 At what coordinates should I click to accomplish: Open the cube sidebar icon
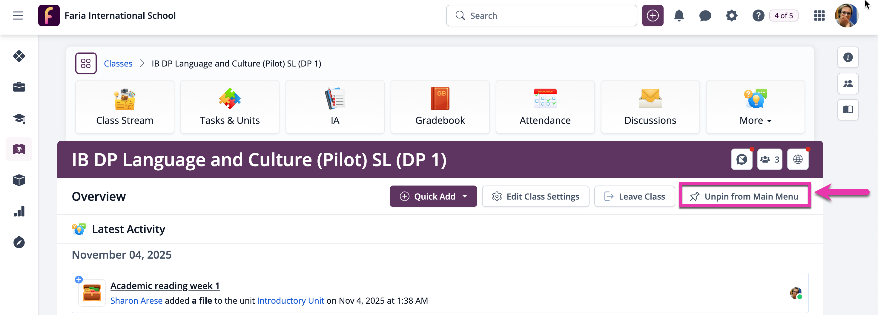(19, 180)
